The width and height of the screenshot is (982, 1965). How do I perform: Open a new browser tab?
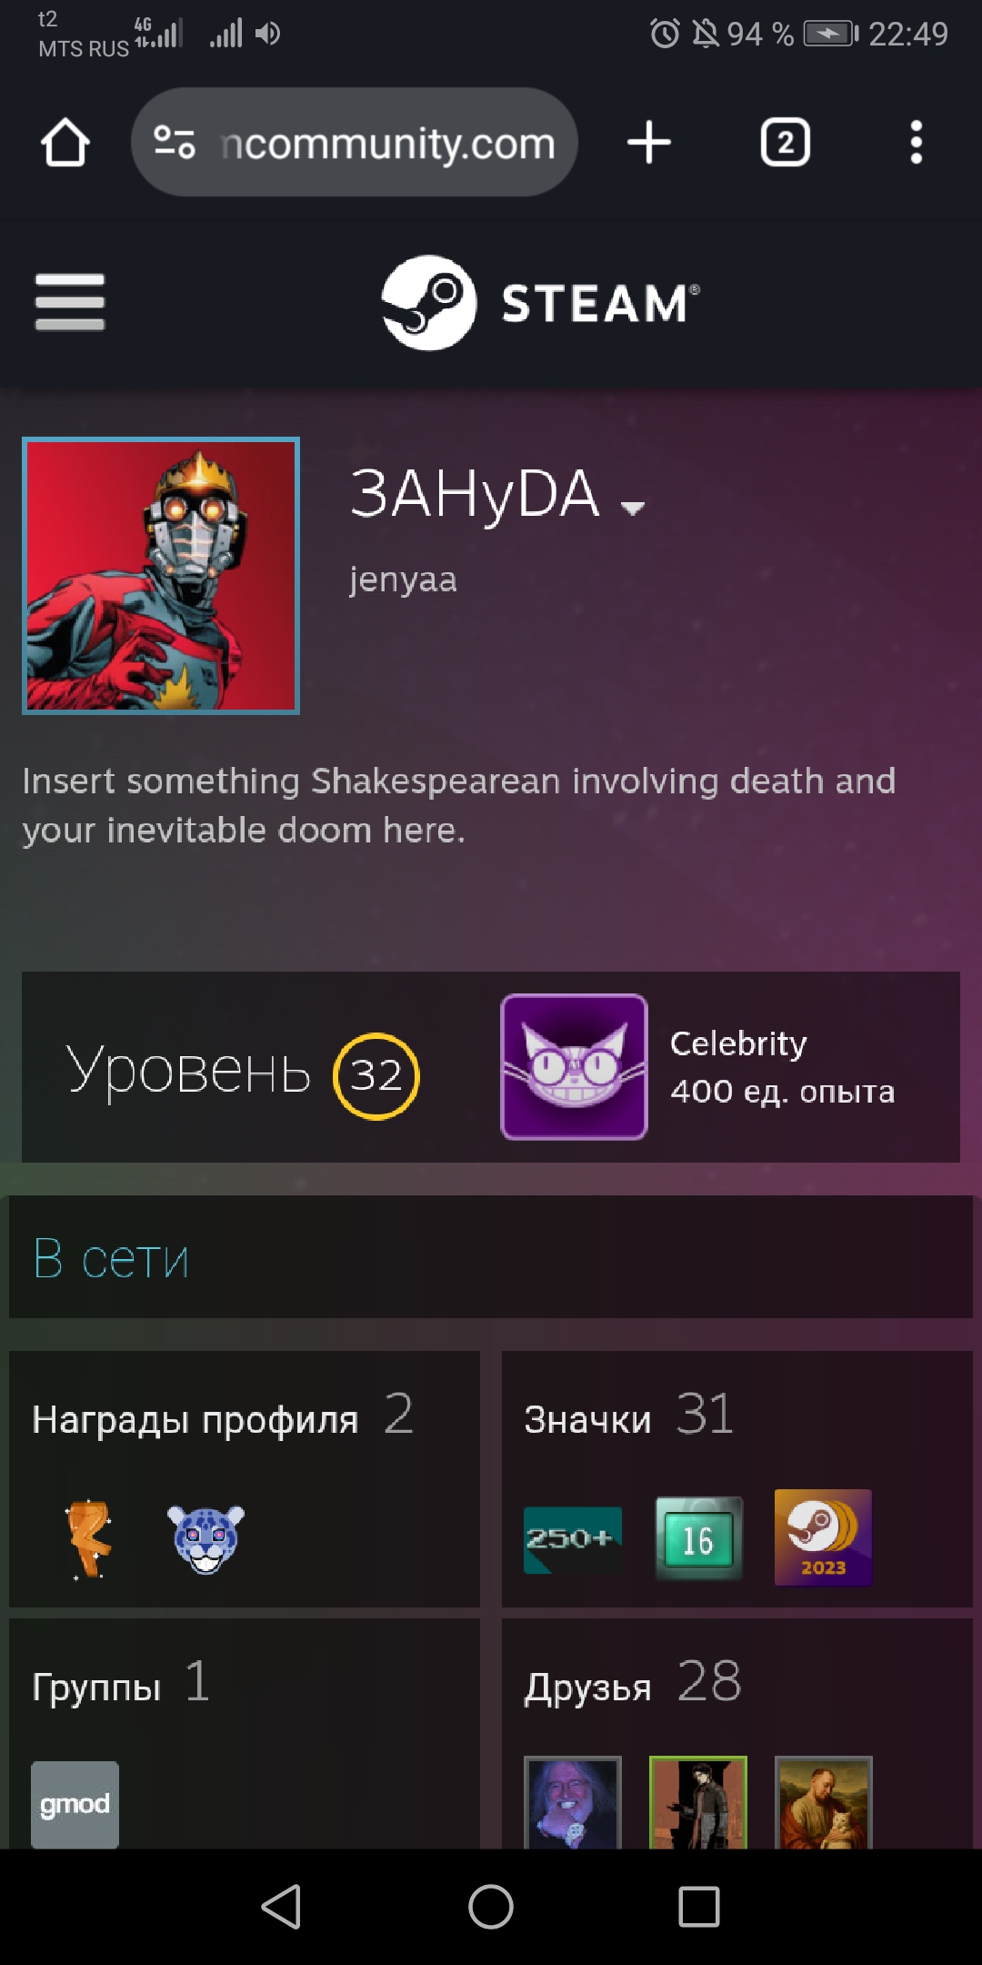[x=649, y=143]
